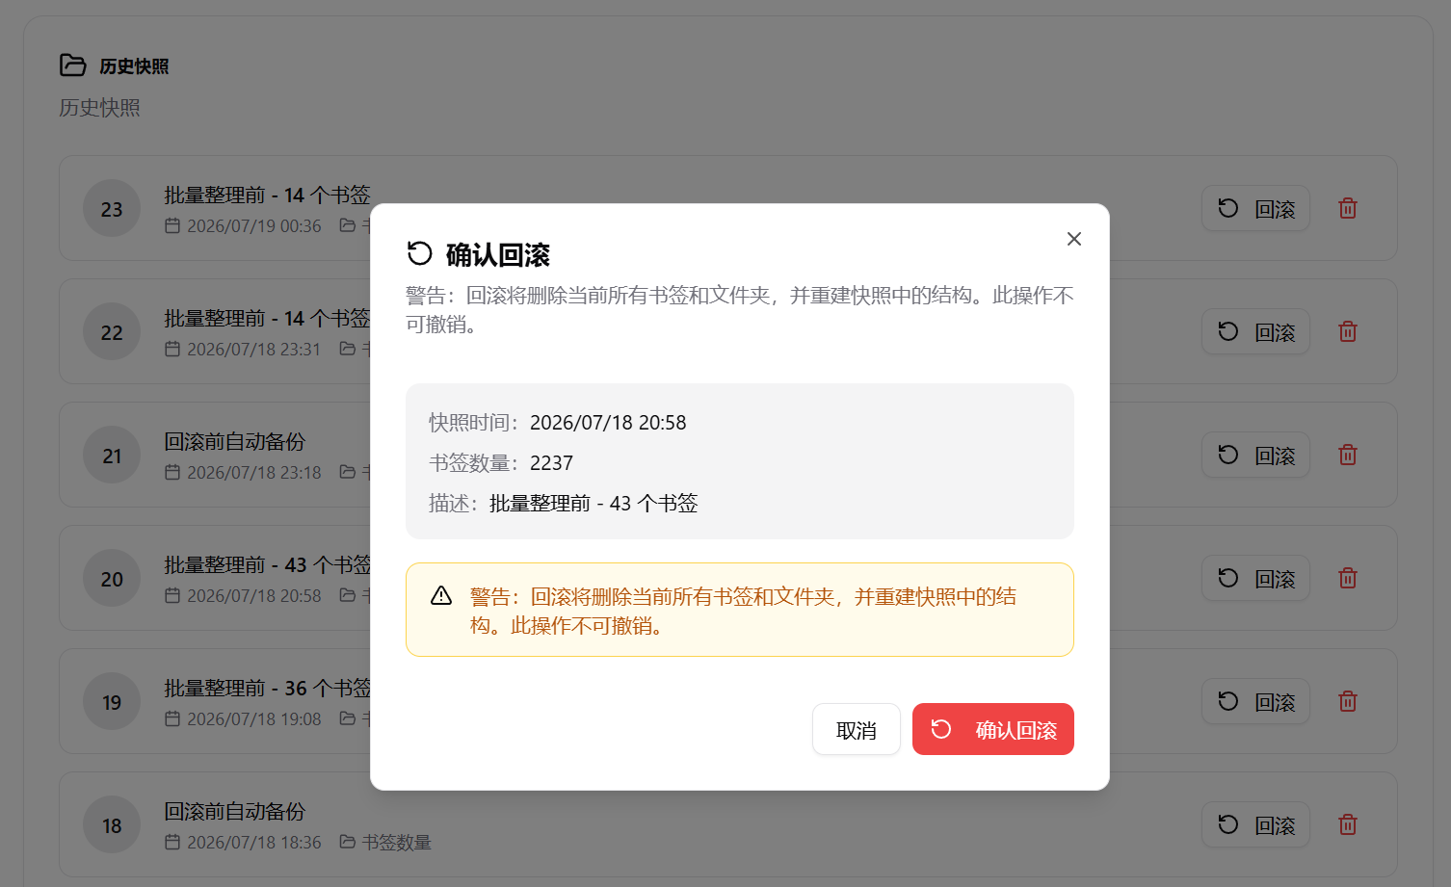Click the number badge 19

[112, 701]
